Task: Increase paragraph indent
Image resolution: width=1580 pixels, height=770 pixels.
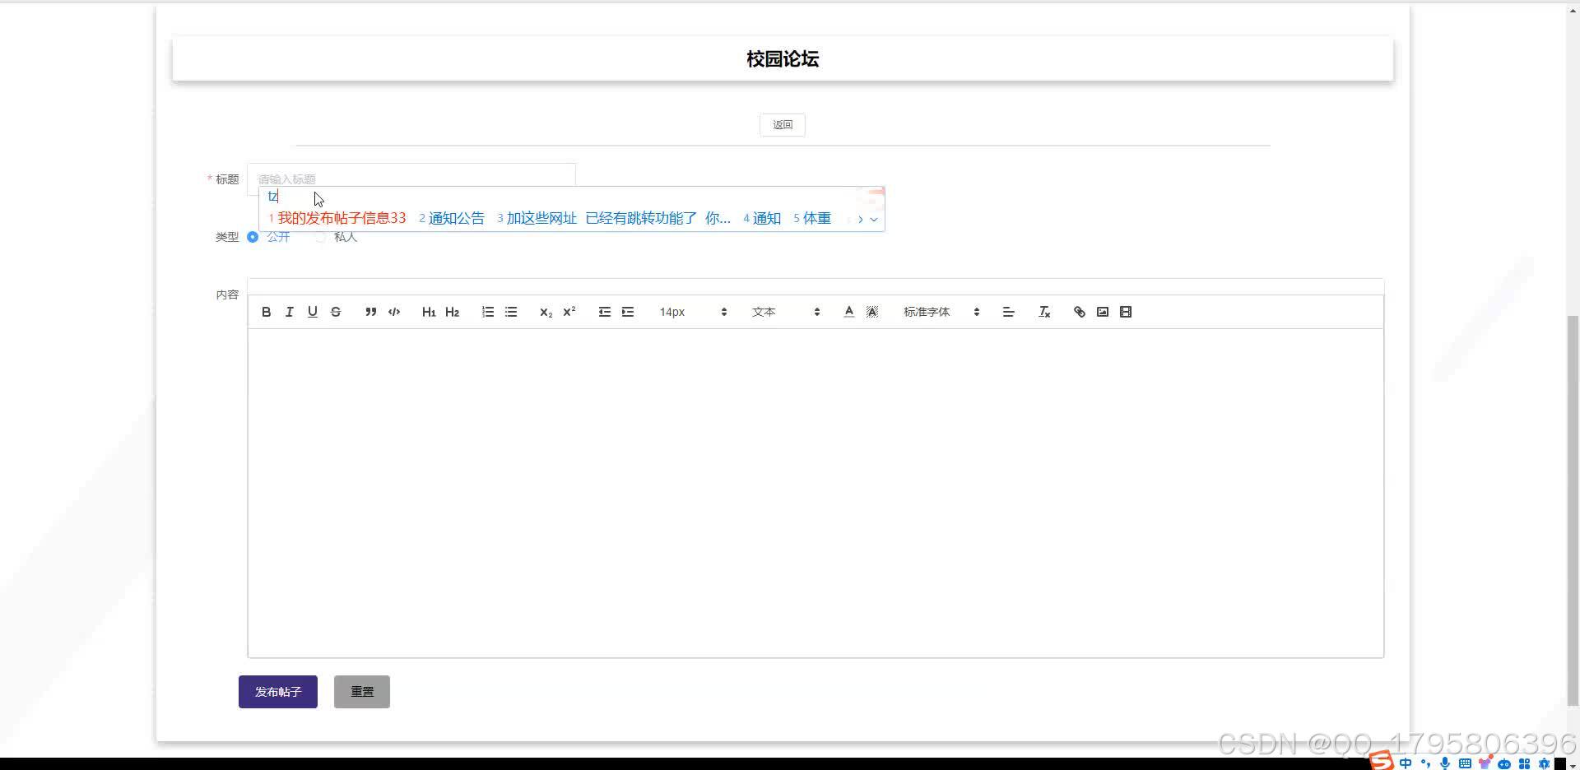Action: 628,312
